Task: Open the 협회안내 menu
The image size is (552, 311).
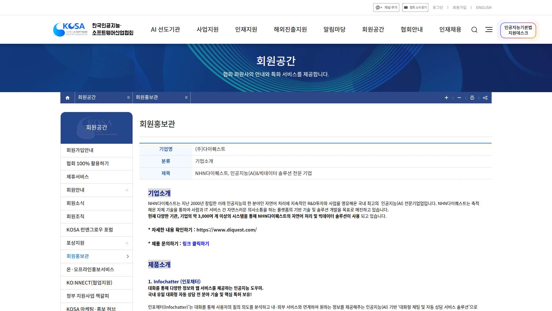Action: pos(412,29)
